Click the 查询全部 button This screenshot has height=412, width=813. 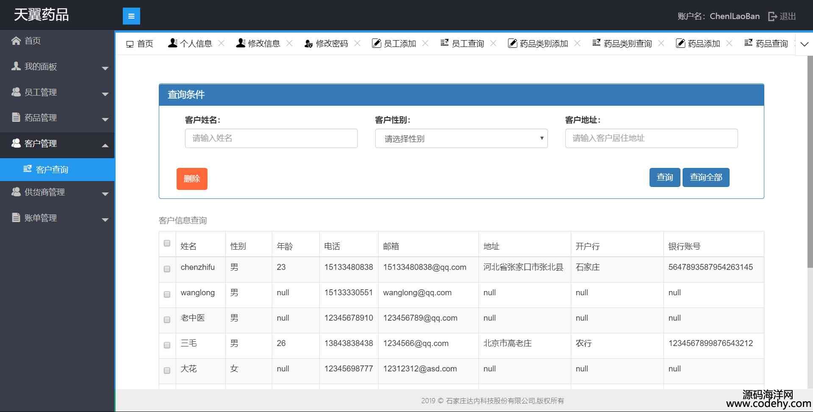coord(705,177)
